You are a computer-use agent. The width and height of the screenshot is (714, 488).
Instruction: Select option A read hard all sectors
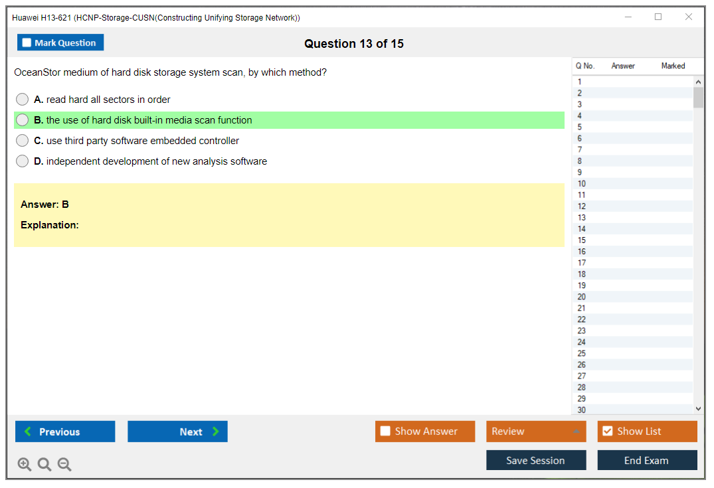(x=23, y=100)
